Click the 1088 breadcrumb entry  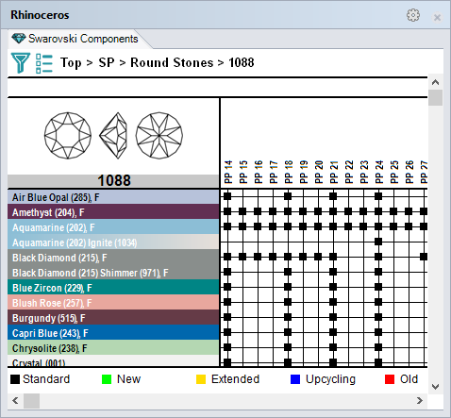coord(242,62)
